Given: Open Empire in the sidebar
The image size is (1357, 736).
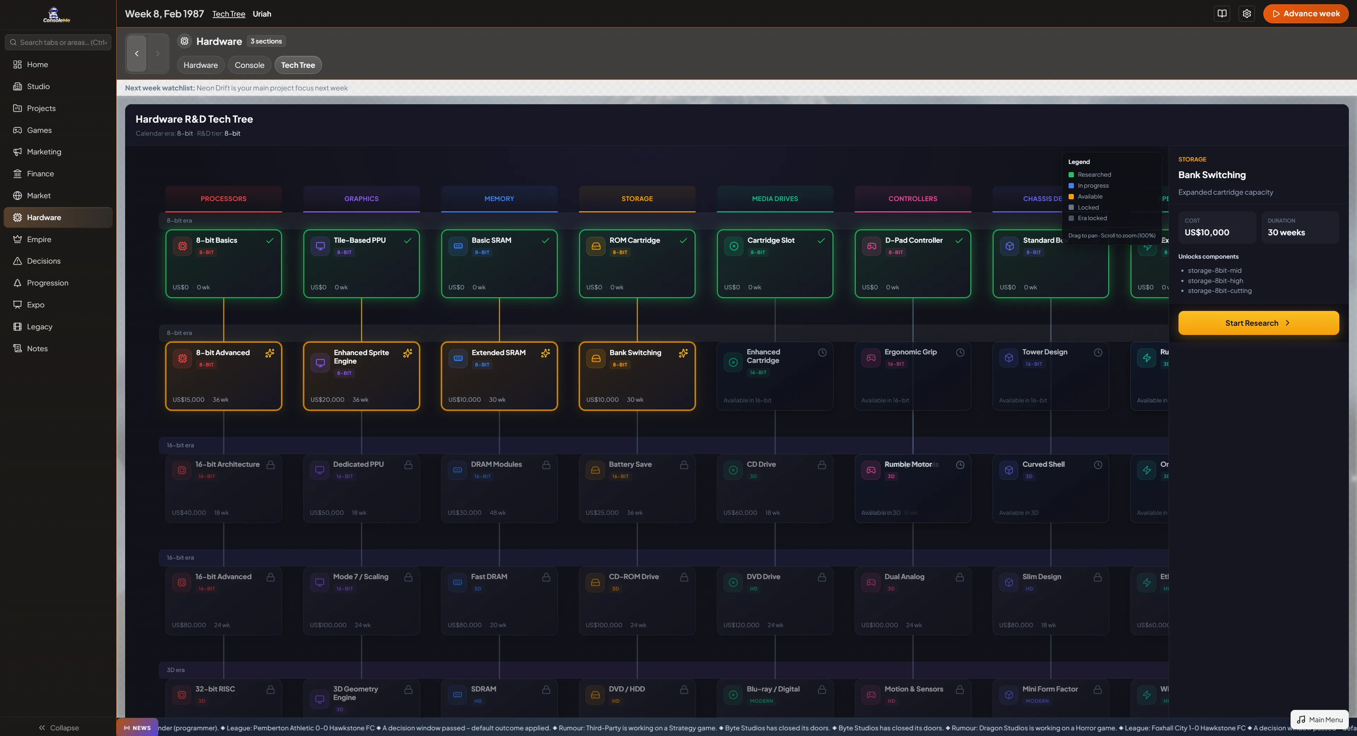Looking at the screenshot, I should point(58,239).
